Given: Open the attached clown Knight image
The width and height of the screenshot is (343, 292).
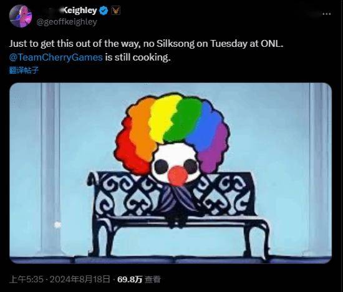Looking at the screenshot, I should [x=171, y=173].
